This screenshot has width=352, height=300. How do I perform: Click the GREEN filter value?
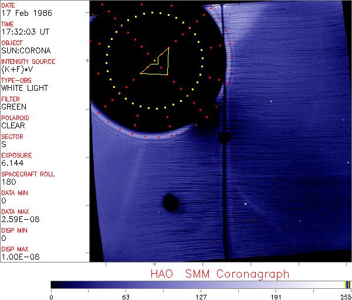click(x=13, y=107)
